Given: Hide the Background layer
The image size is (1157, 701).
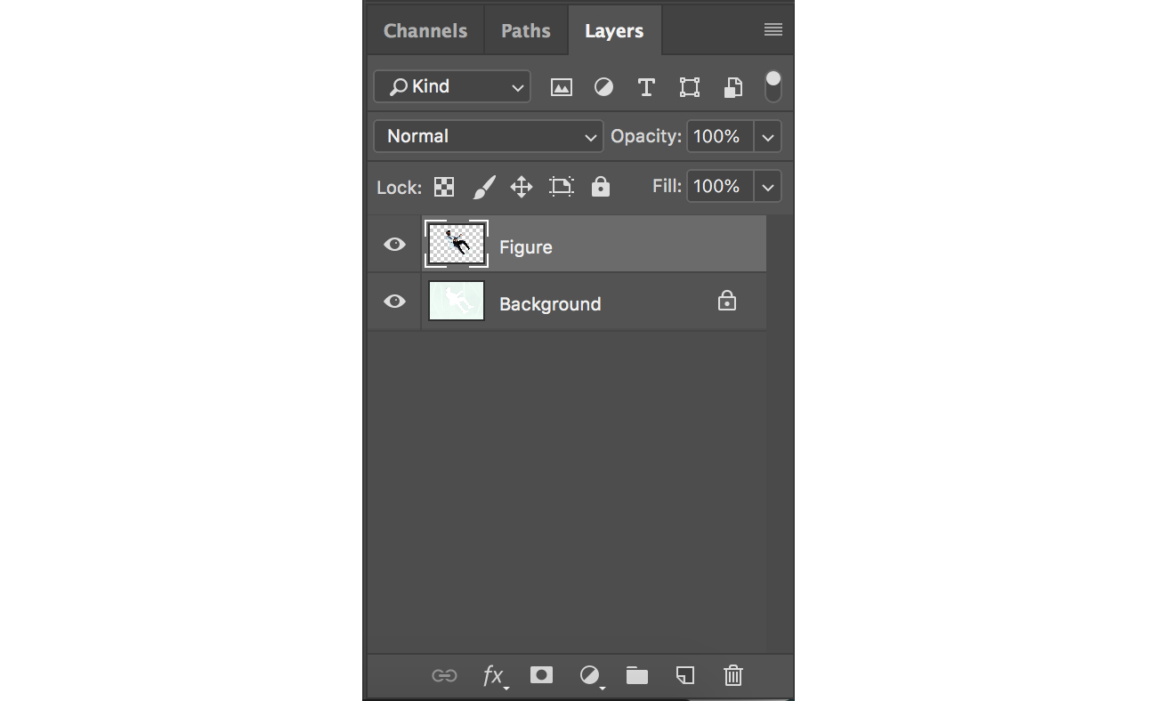Looking at the screenshot, I should [x=394, y=302].
